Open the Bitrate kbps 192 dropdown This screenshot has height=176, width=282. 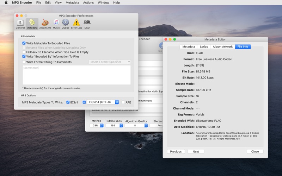pos(114,125)
